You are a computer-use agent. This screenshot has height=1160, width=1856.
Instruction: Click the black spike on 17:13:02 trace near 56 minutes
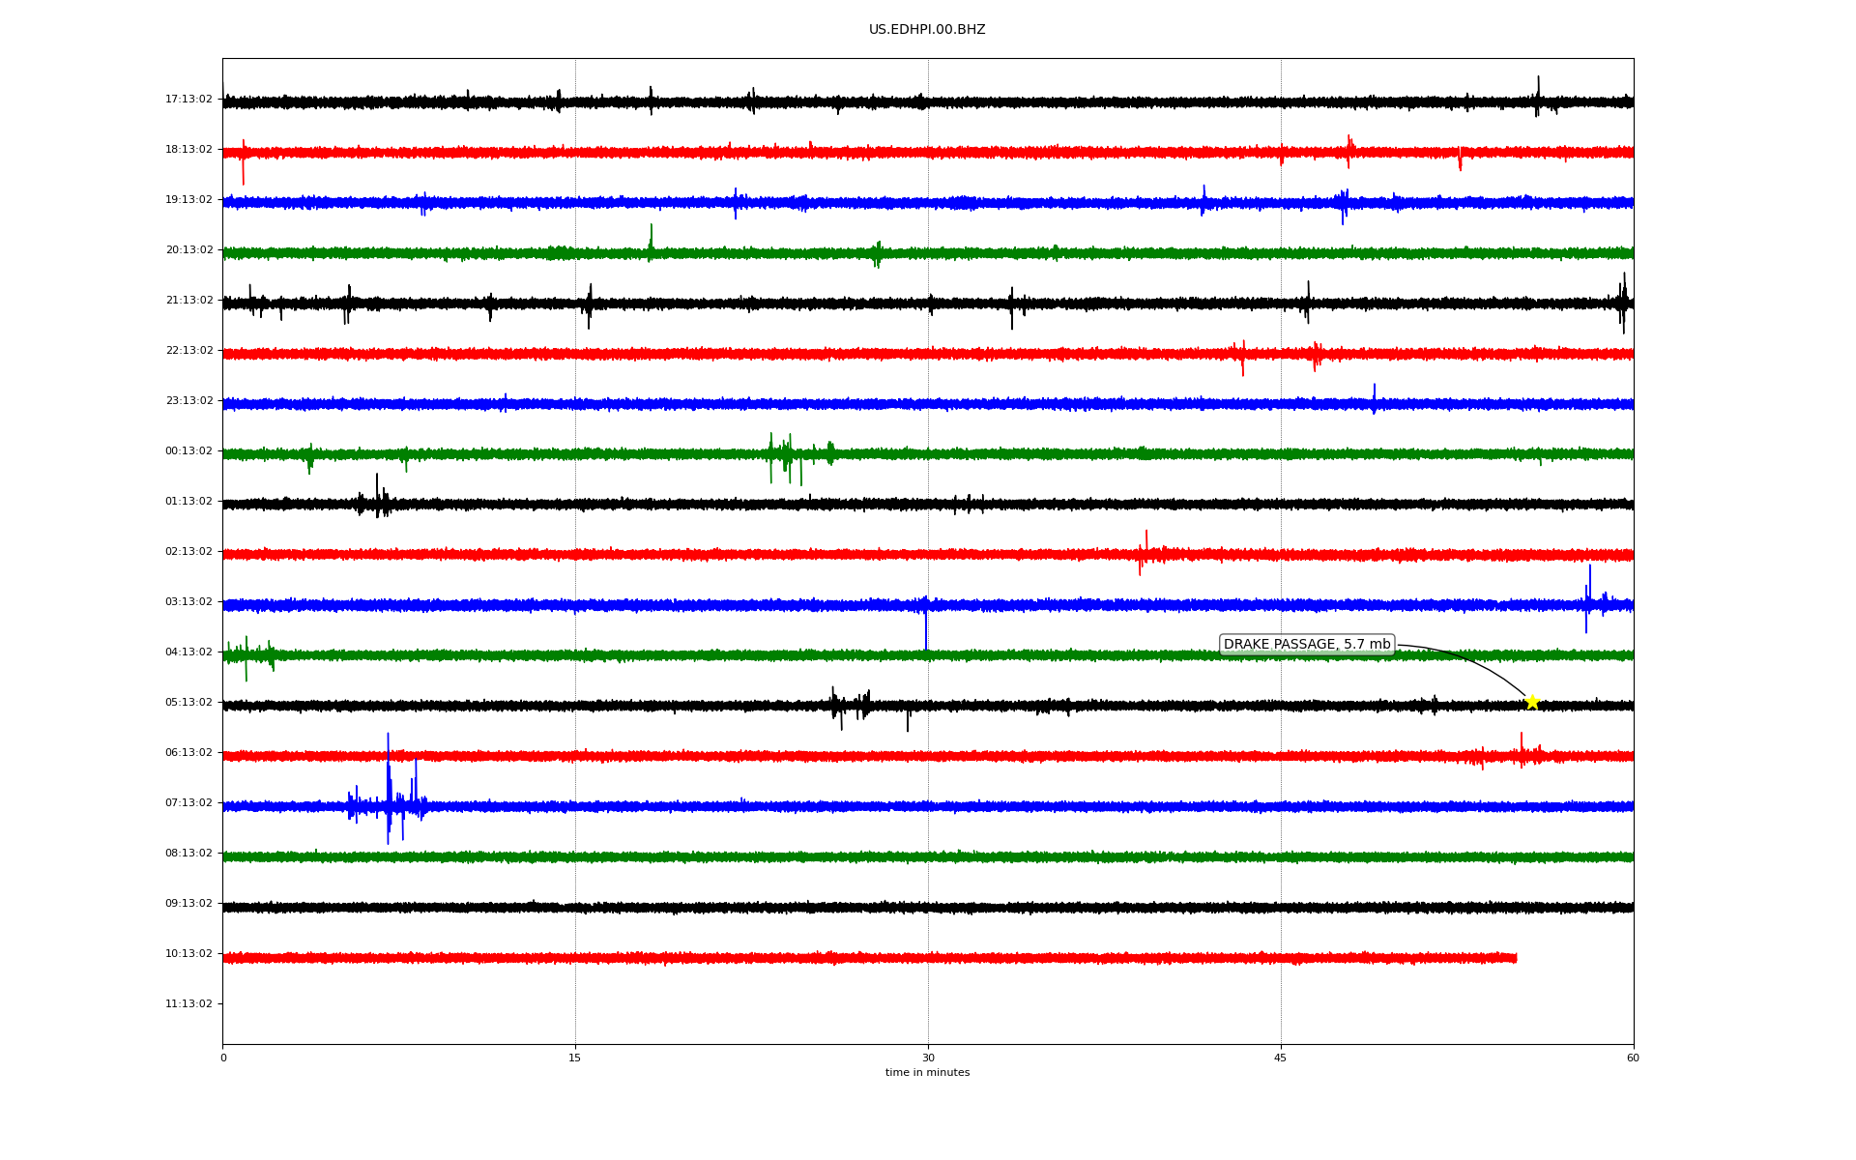pyautogui.click(x=1538, y=97)
